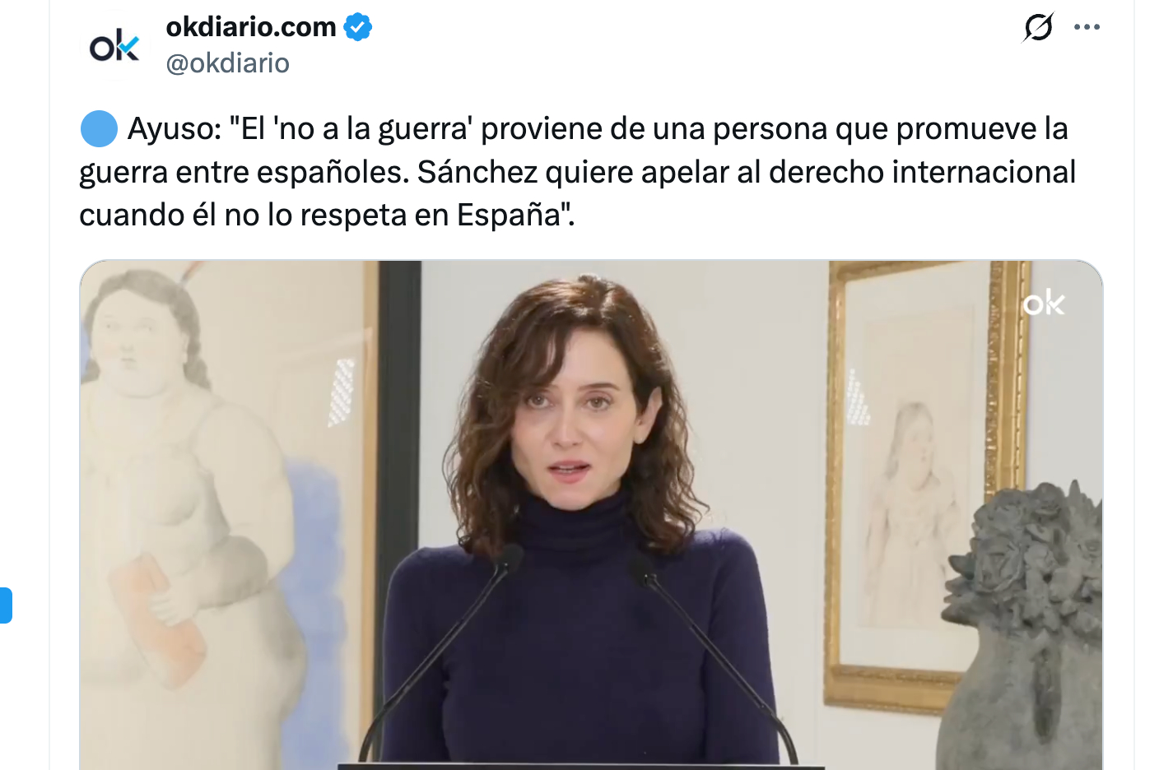Screen dimensions: 1159x770
Task: Click the blue circle emoji before Ayuso
Action: (x=99, y=129)
